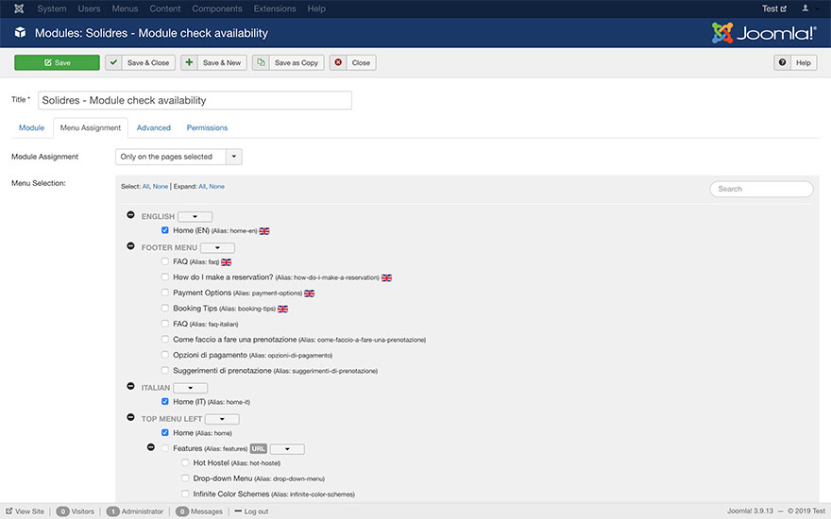The width and height of the screenshot is (831, 519).
Task: Switch to the Module tab
Action: [32, 127]
